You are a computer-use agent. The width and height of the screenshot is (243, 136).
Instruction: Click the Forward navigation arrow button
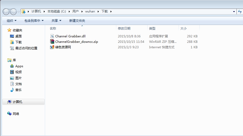[13, 12]
